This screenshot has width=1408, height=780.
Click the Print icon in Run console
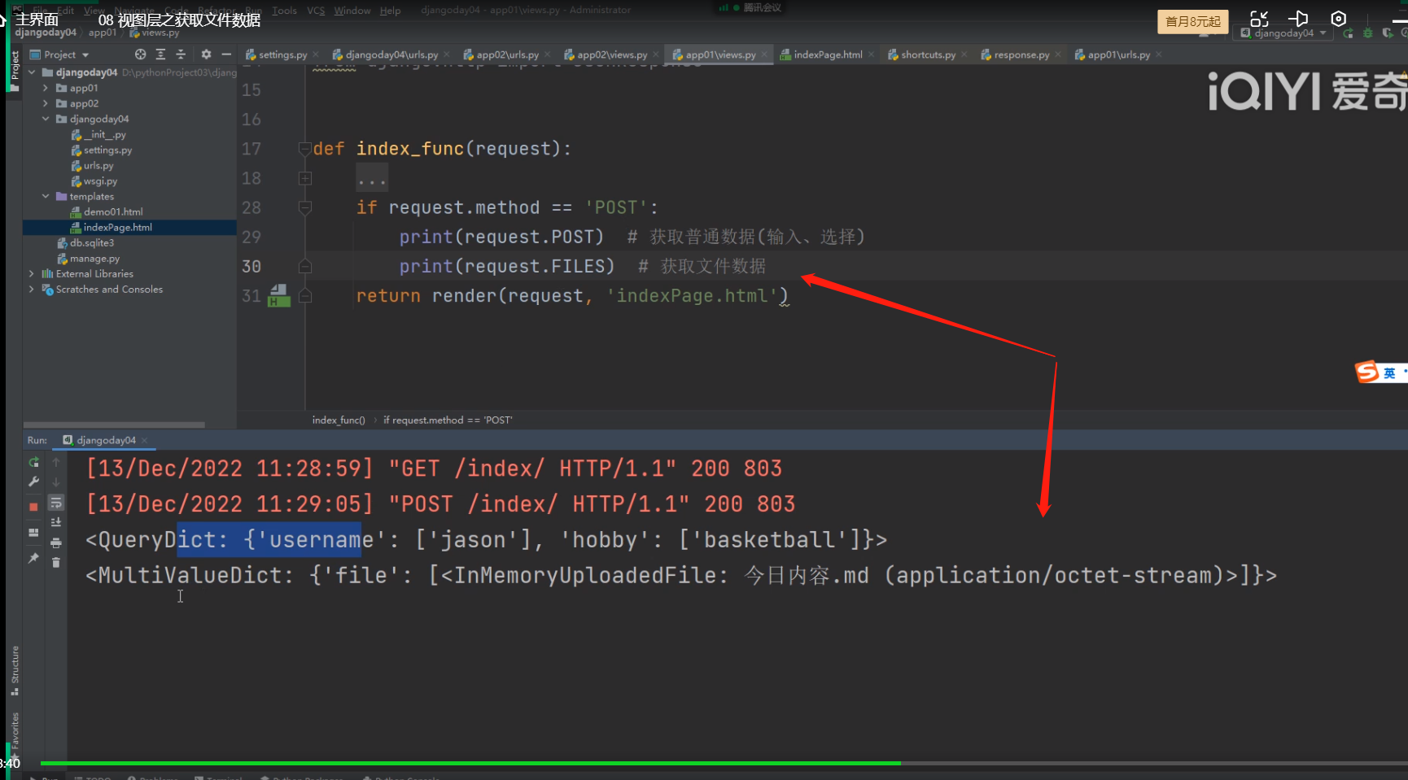[56, 543]
